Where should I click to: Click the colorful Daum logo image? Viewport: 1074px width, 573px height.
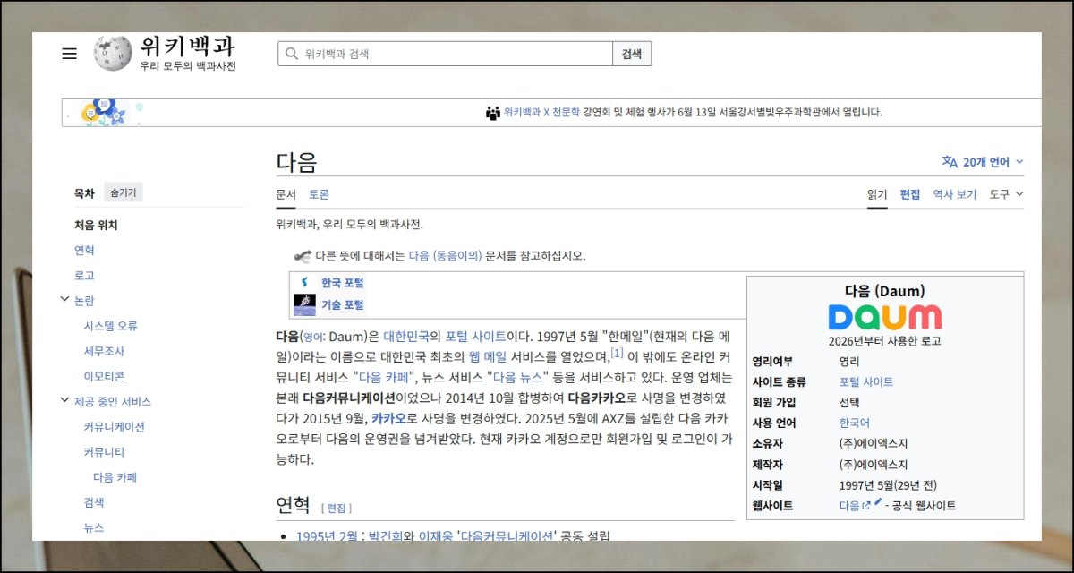click(x=884, y=317)
